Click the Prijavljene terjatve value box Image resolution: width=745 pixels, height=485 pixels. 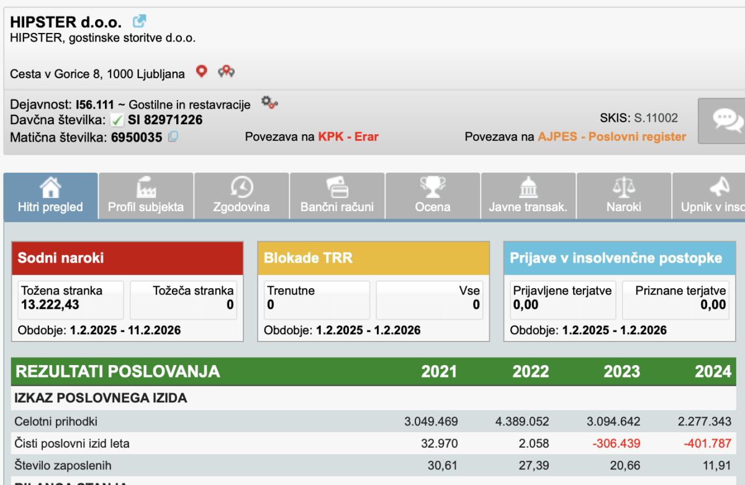[x=562, y=299]
